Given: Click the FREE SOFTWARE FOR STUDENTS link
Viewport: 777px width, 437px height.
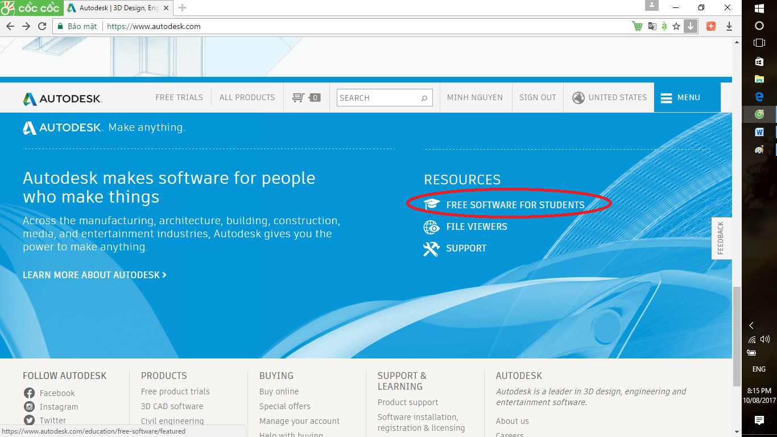Looking at the screenshot, I should pos(515,205).
